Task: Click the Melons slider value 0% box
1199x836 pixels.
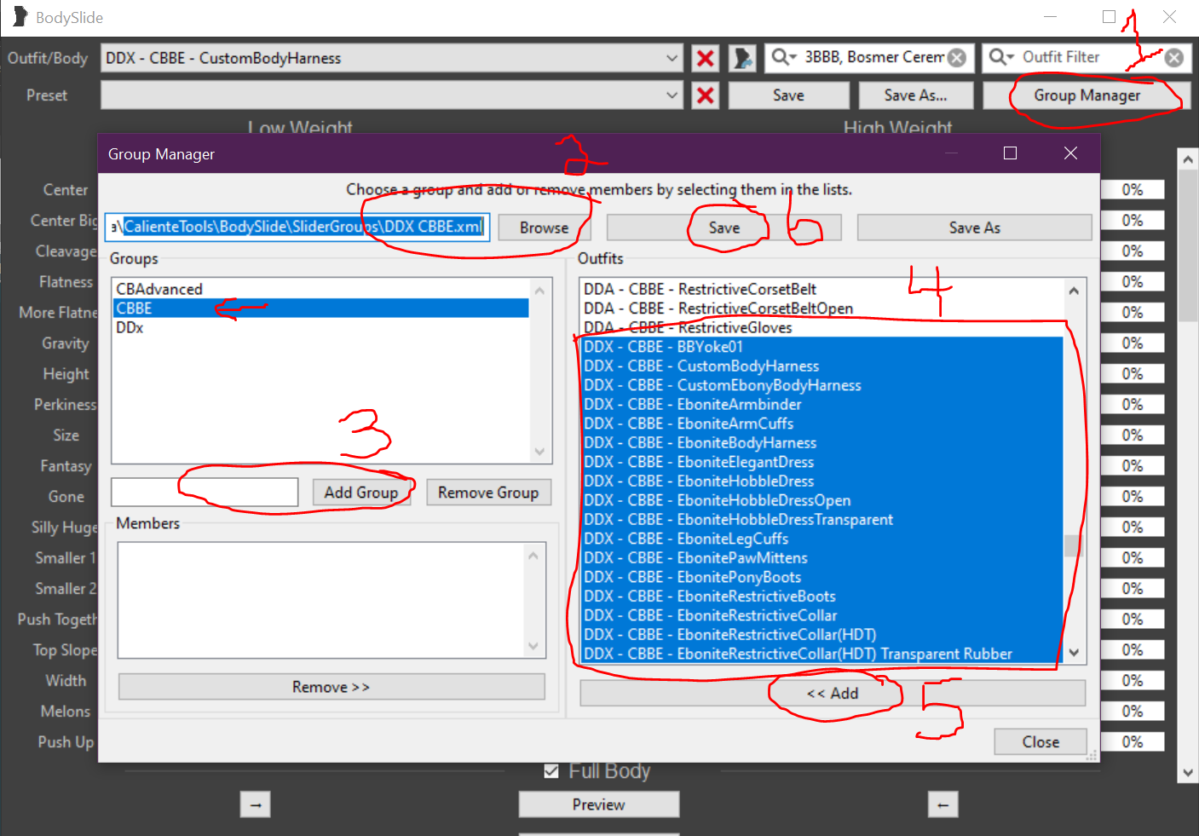Action: click(x=1132, y=712)
